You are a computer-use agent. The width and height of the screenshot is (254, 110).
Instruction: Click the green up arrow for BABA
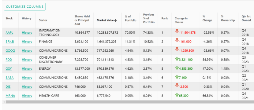point(177,76)
